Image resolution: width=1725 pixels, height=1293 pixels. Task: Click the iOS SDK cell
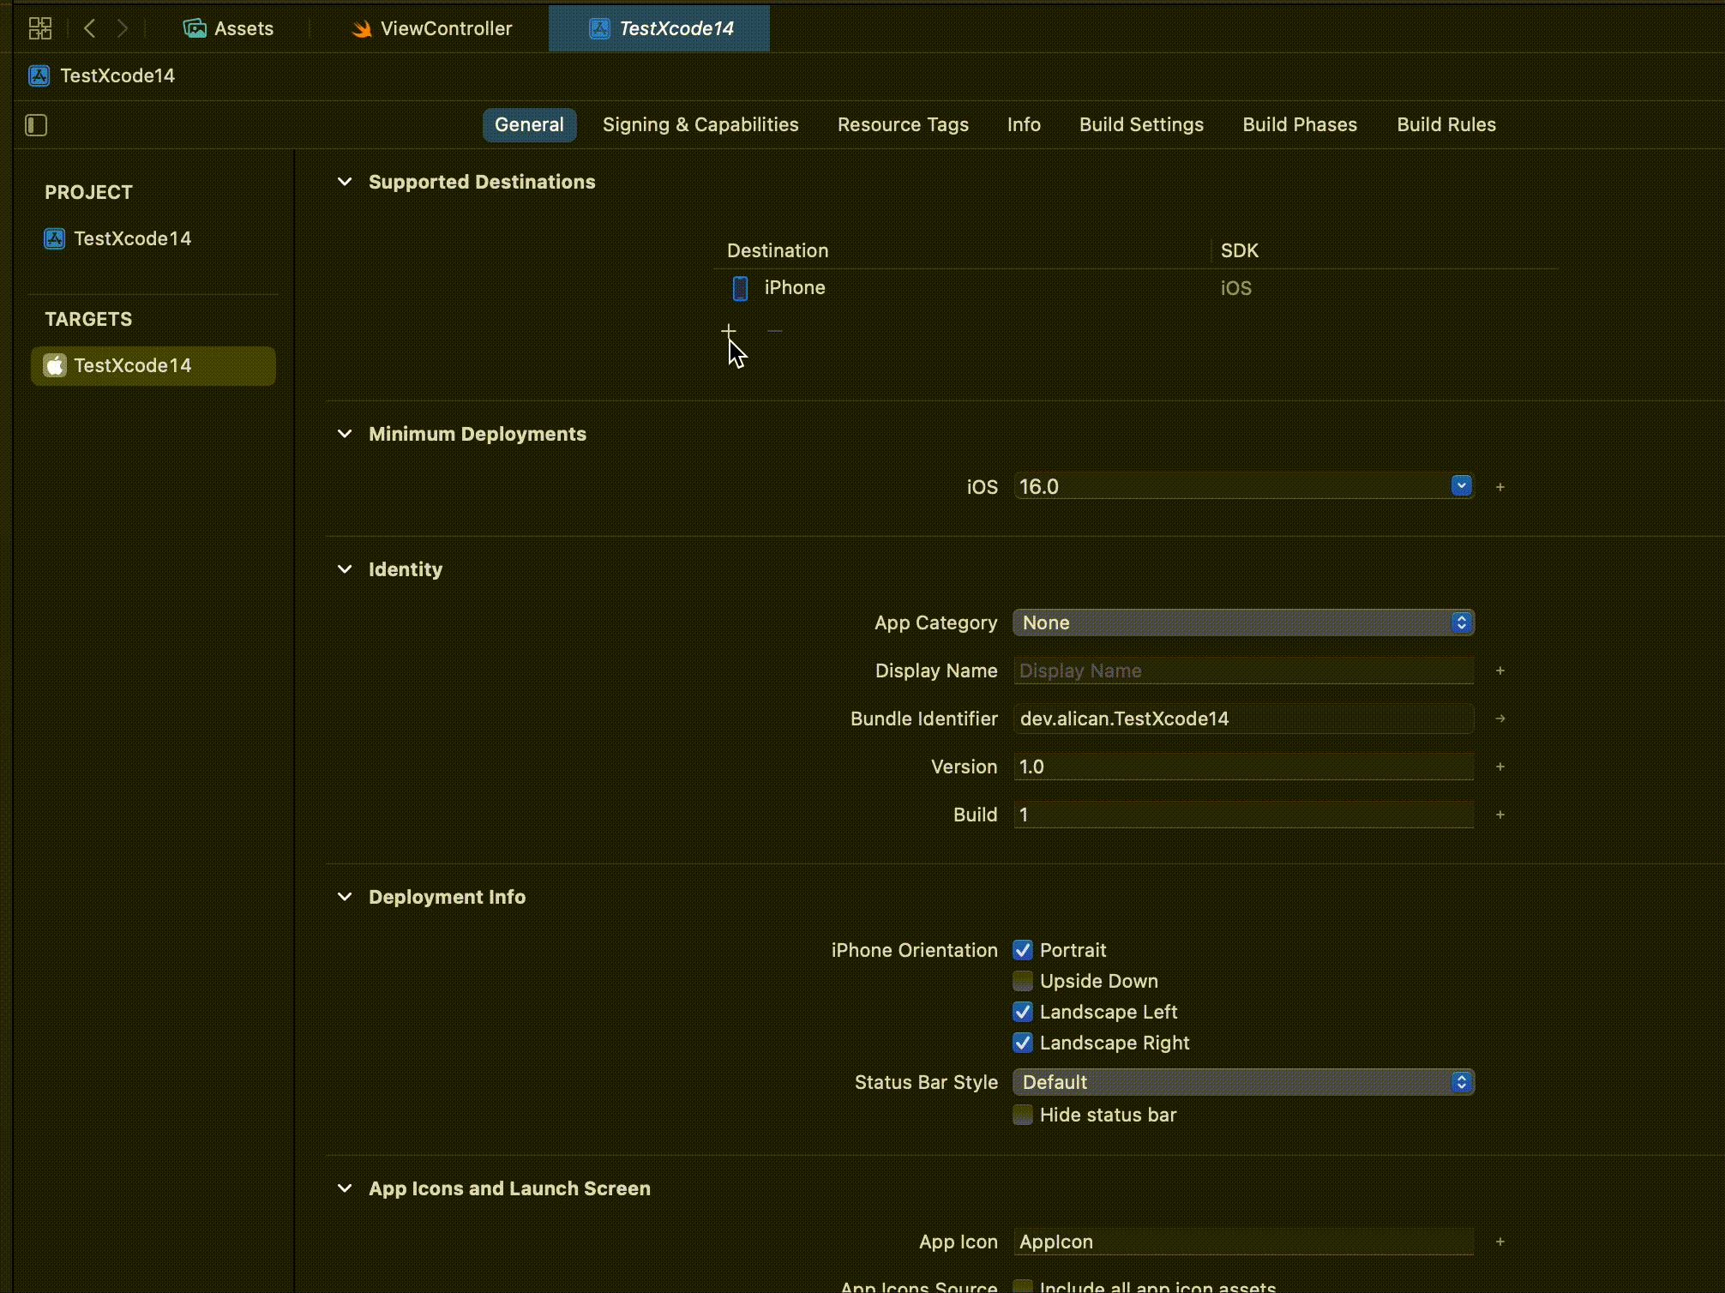[x=1236, y=288]
